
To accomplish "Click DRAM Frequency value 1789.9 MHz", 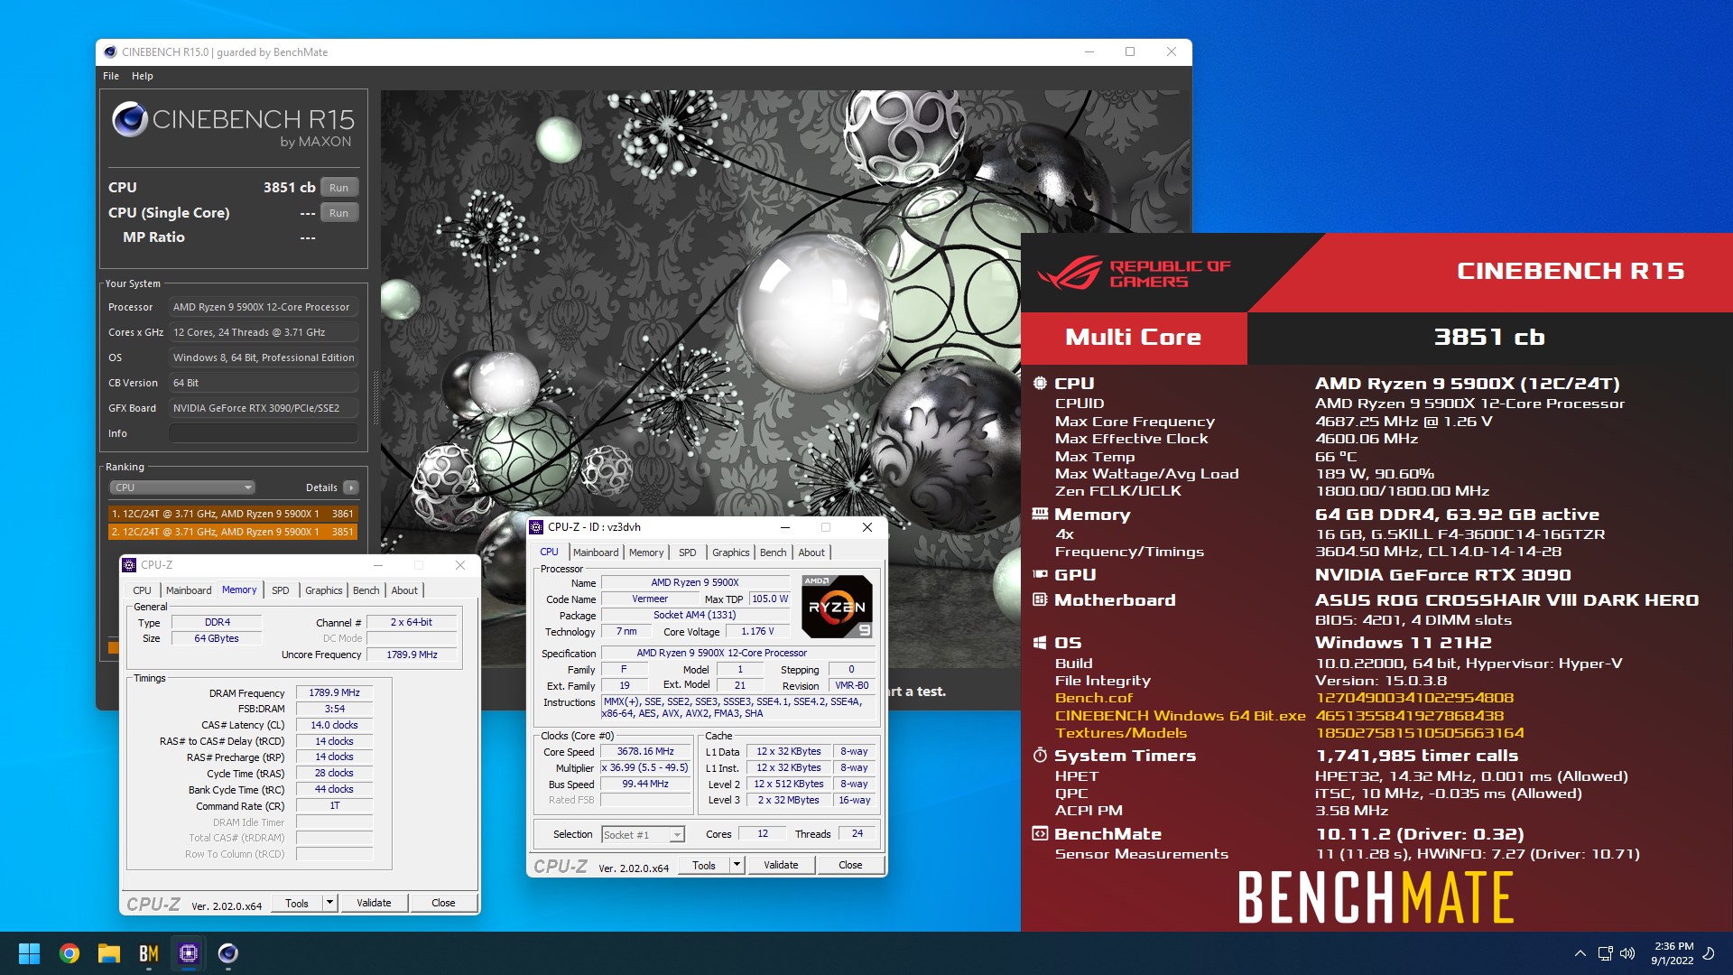I will [x=334, y=693].
